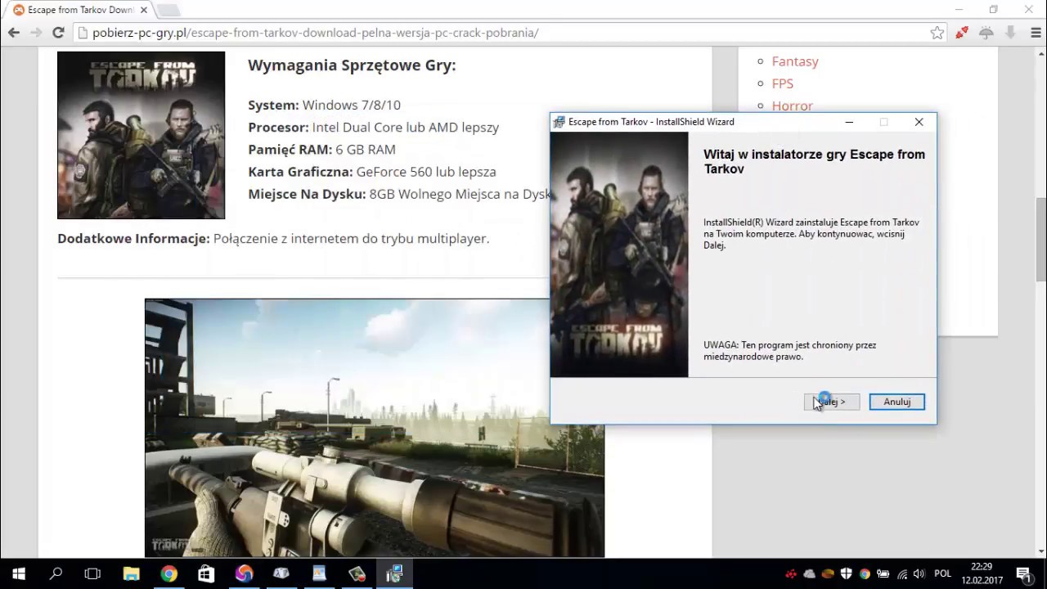Click the 'Wymagania Sprzętowe Gry:' heading
1047x589 pixels.
click(352, 65)
